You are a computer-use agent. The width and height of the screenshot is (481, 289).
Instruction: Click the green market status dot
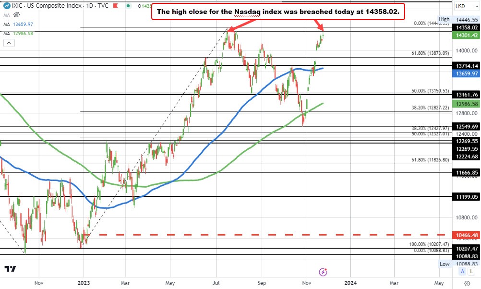[x=128, y=6]
